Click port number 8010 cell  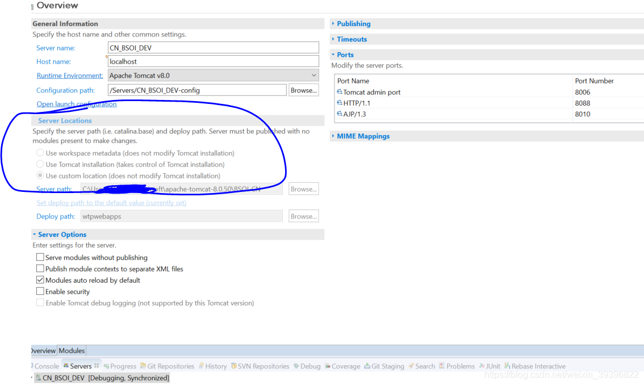coord(583,114)
